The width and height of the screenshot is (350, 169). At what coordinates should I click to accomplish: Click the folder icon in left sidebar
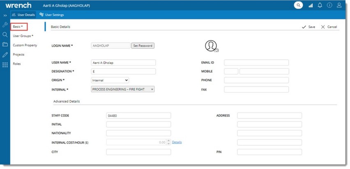point(5,44)
